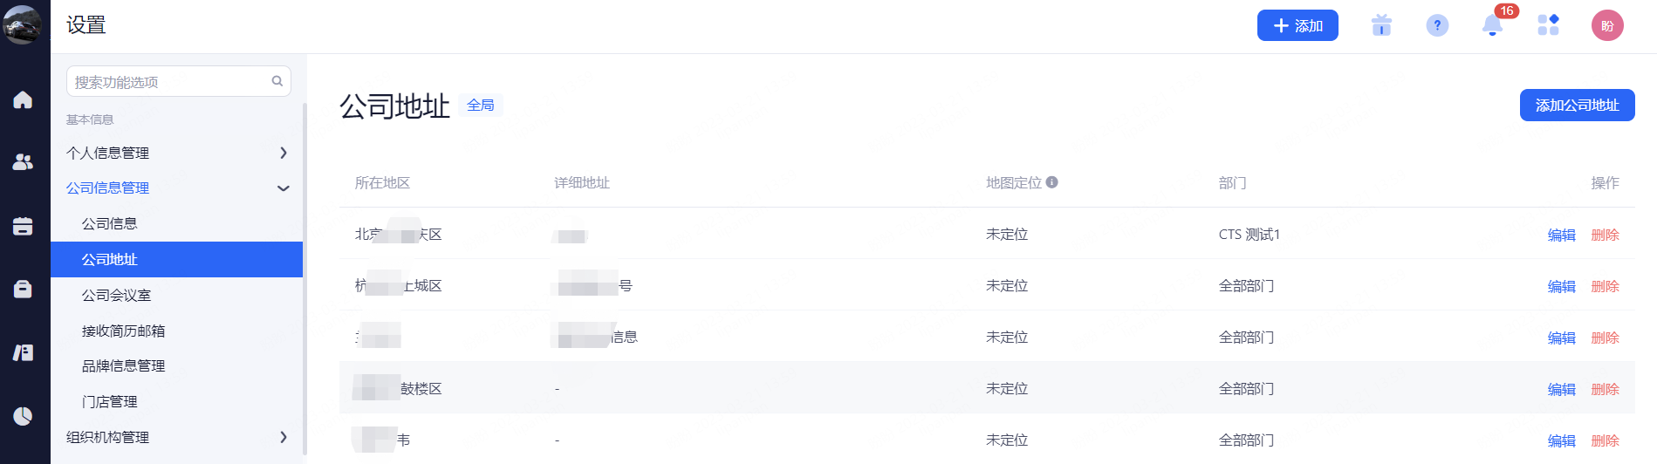Click the map location info icon
1657x464 pixels.
click(x=1052, y=182)
